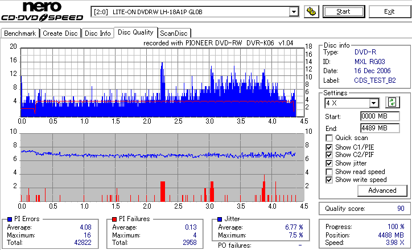Click the PO failures label

tap(234, 245)
